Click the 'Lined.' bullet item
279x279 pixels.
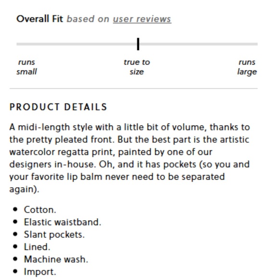coord(37,247)
